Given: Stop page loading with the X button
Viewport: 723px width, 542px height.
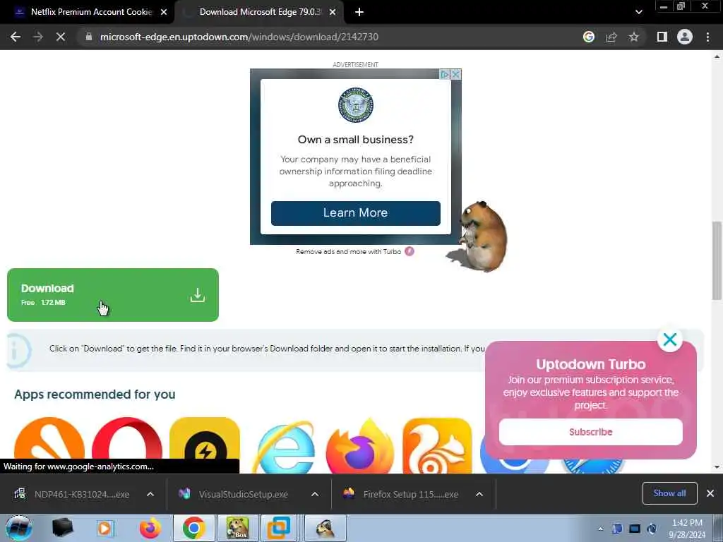Looking at the screenshot, I should 61,37.
